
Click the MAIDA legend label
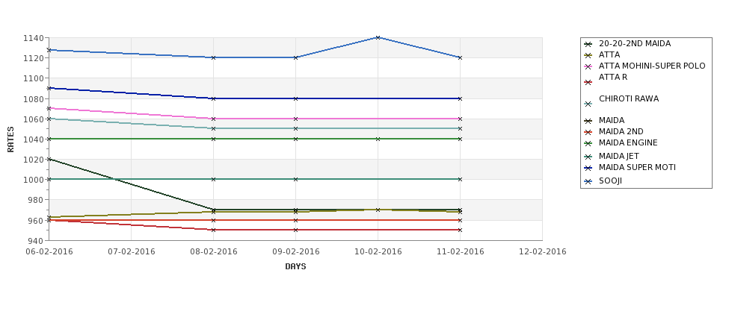[x=612, y=121]
